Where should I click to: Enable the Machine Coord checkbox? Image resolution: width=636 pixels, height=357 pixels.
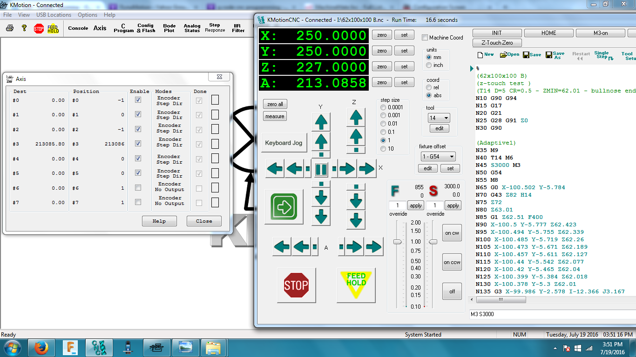click(x=425, y=38)
